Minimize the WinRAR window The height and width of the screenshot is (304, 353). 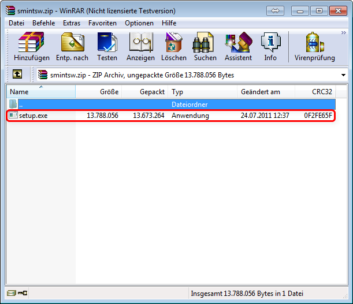click(x=300, y=10)
